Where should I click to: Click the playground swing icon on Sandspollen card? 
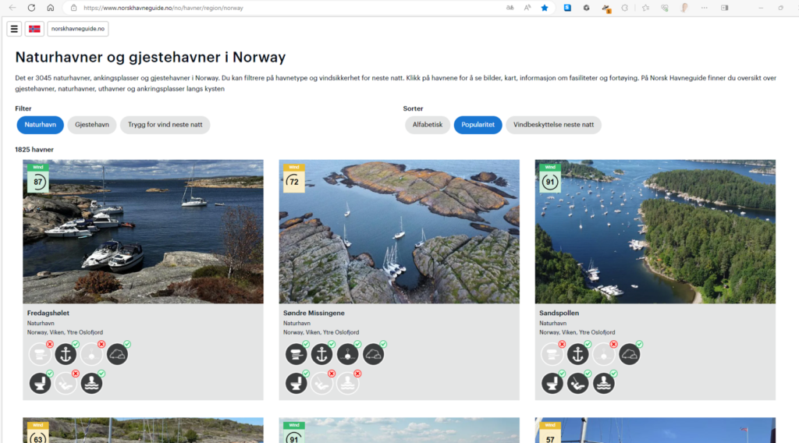pos(577,383)
